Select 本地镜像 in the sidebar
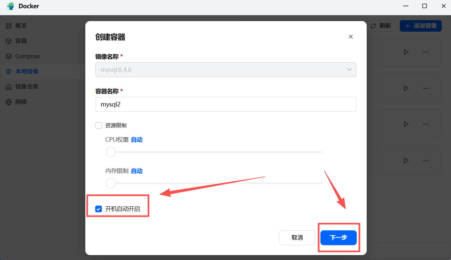The width and height of the screenshot is (451, 260). (43, 72)
